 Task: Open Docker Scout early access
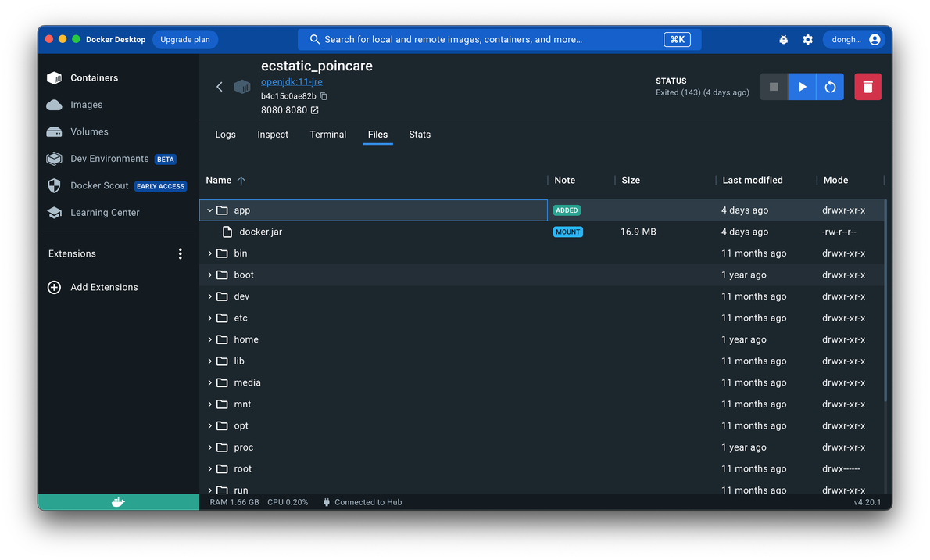coord(118,186)
